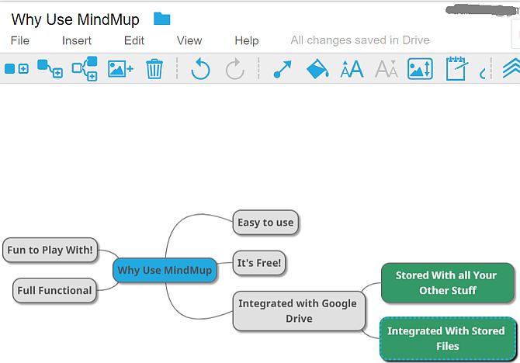520x363 pixels.
Task: Select the 'Easy to use' node
Action: coord(265,223)
